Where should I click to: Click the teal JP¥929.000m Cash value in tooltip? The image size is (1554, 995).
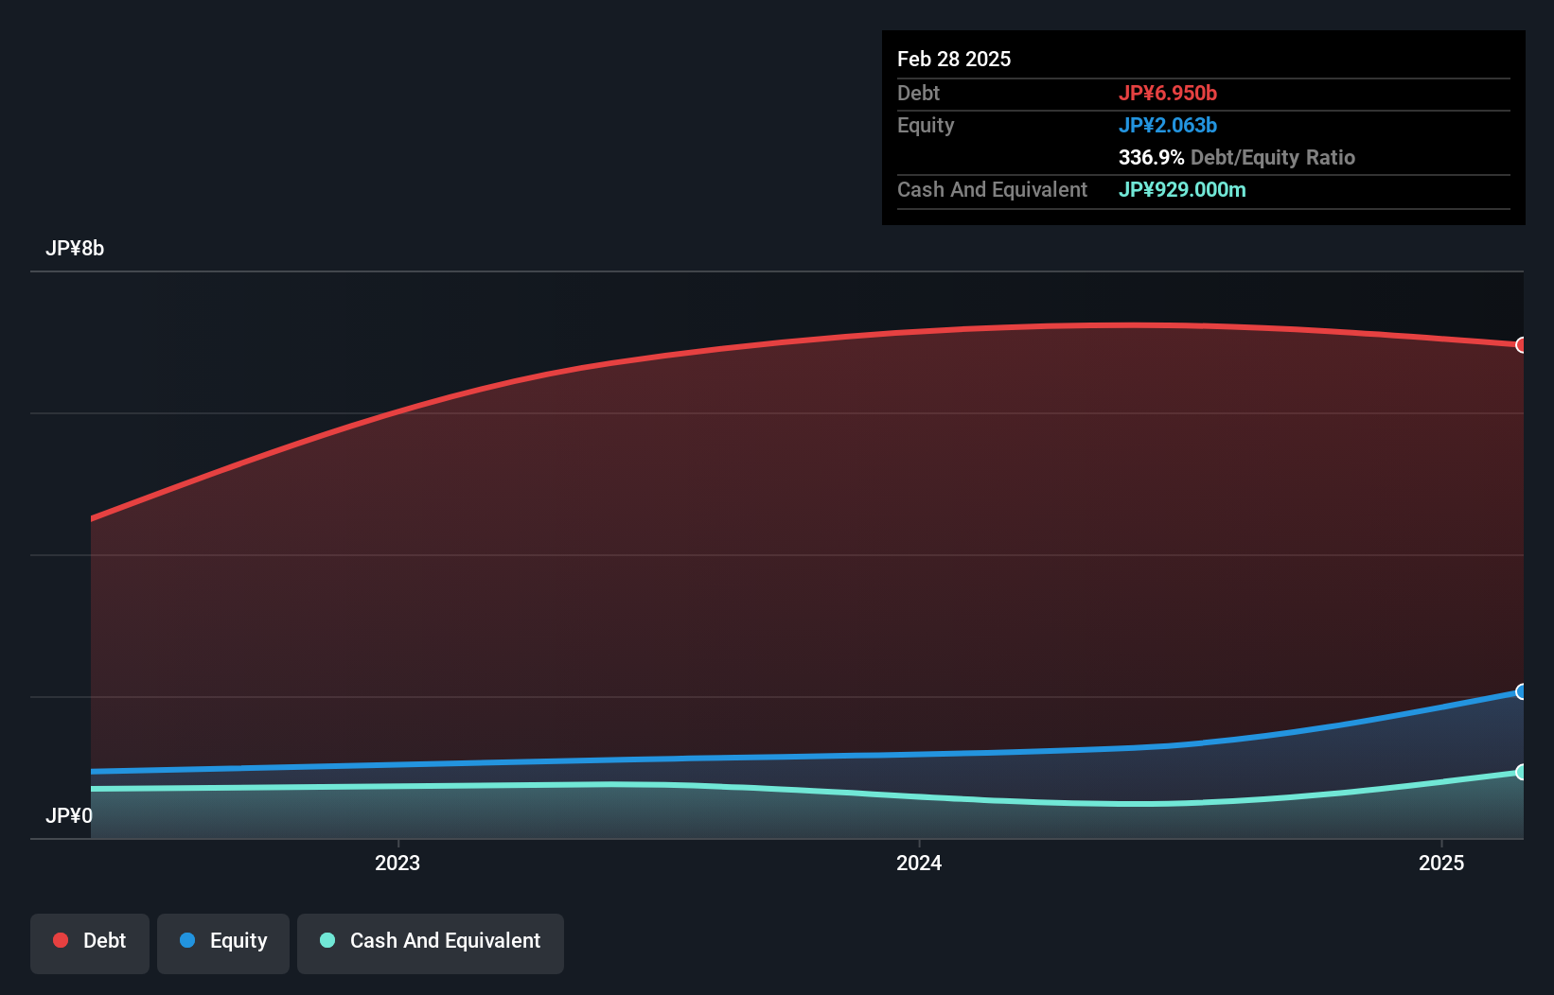tap(1182, 189)
